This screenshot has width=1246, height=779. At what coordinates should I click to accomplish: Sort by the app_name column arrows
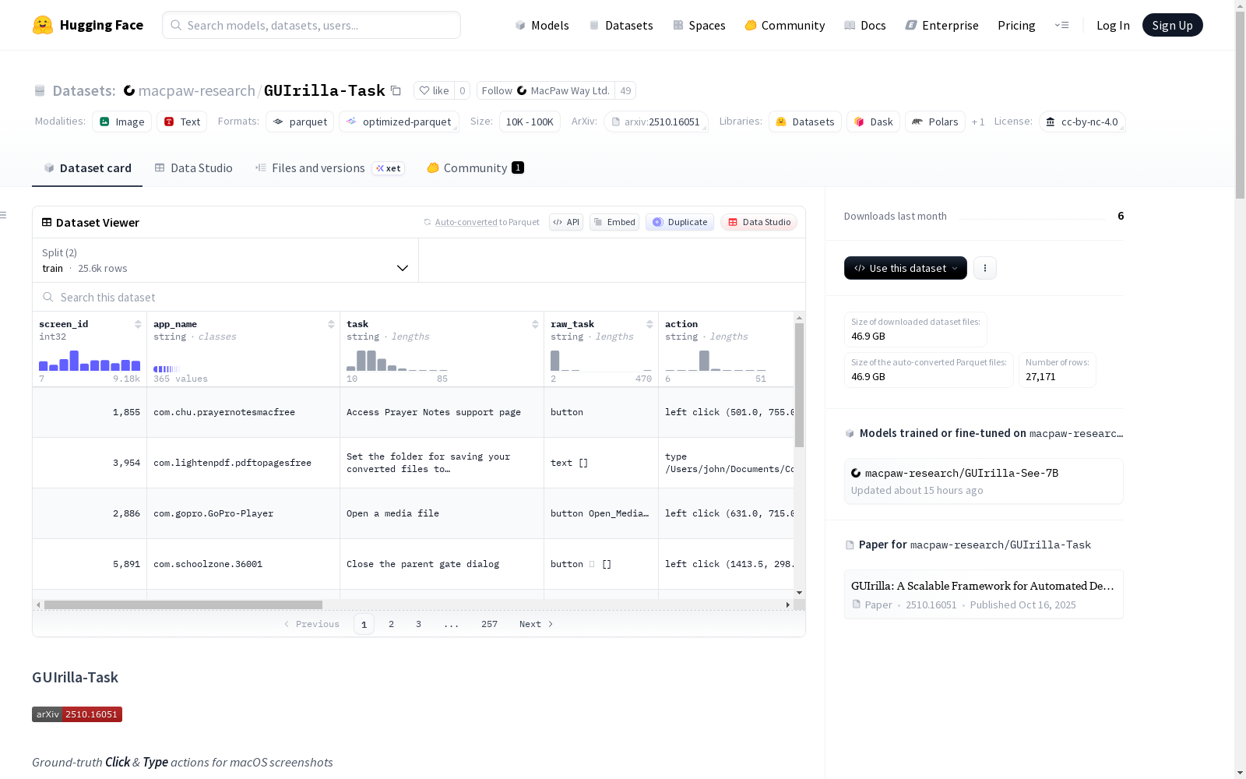[331, 324]
